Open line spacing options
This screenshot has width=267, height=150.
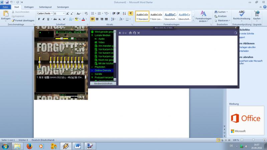click(x=113, y=19)
